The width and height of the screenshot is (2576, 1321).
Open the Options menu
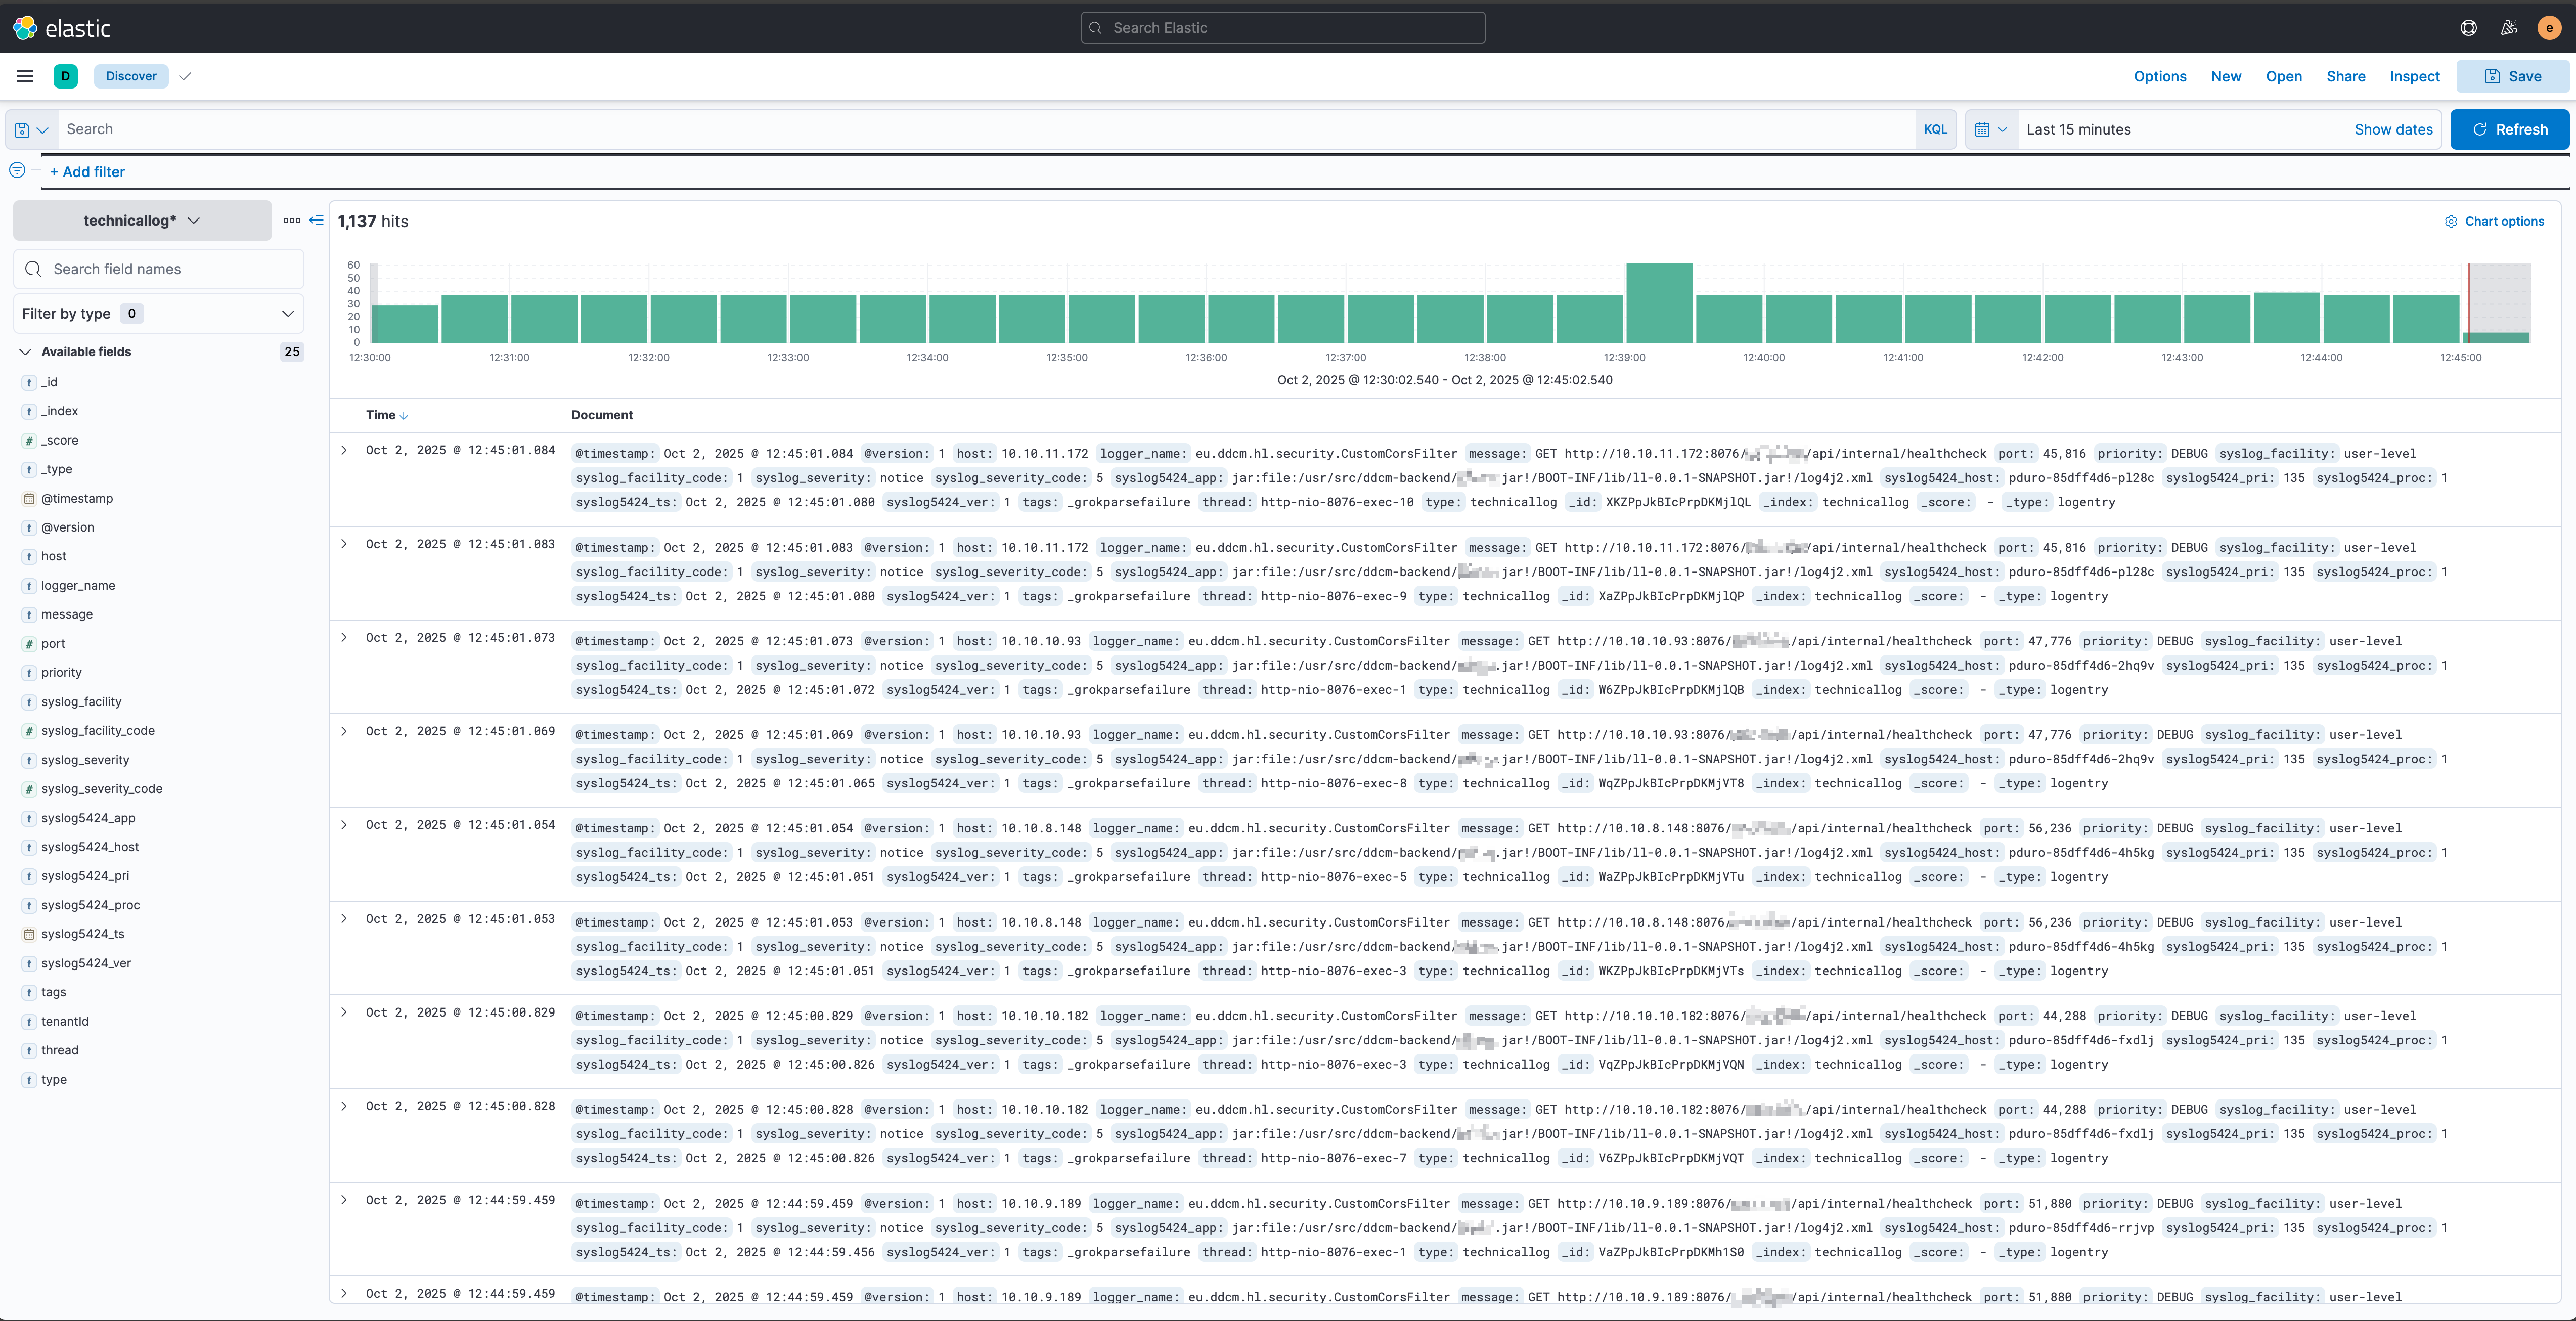coord(2160,76)
